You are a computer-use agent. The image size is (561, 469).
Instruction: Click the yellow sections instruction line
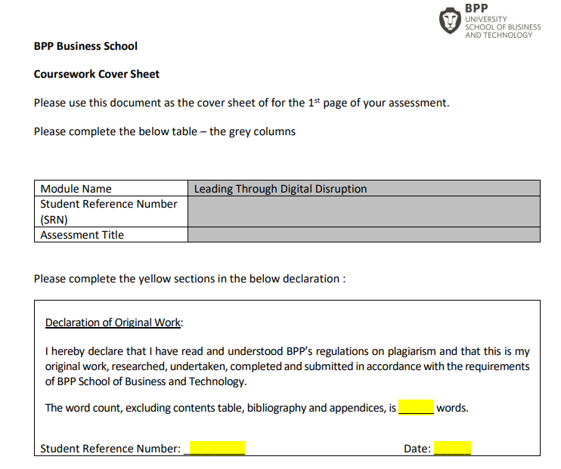pos(190,279)
